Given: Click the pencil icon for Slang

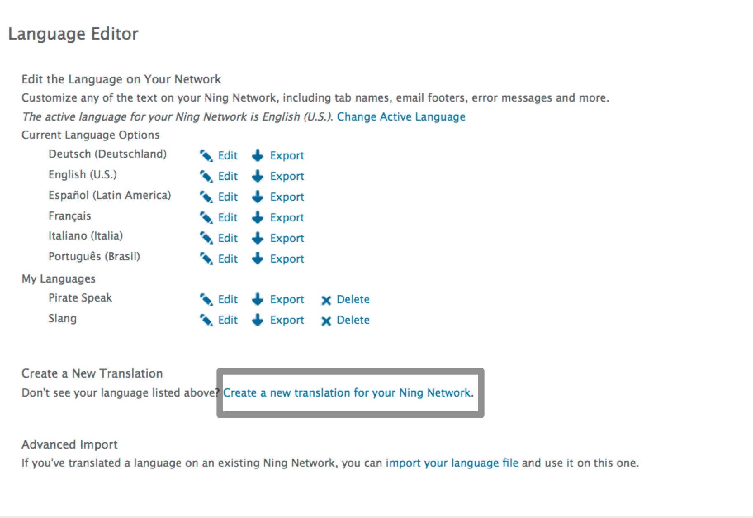Looking at the screenshot, I should click(206, 320).
